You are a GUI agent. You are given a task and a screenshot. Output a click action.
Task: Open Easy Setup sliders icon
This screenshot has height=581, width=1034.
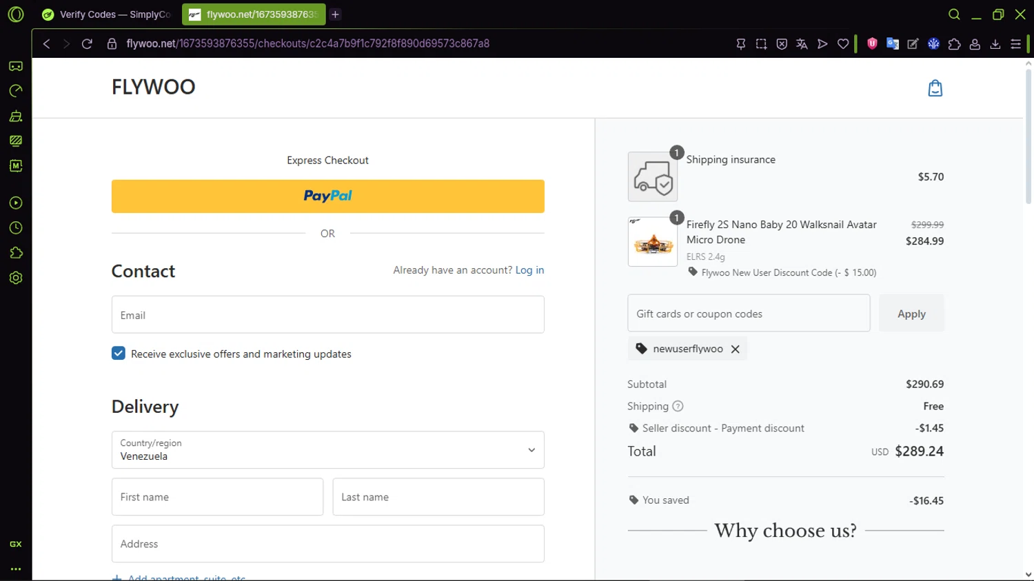[x=1016, y=43]
